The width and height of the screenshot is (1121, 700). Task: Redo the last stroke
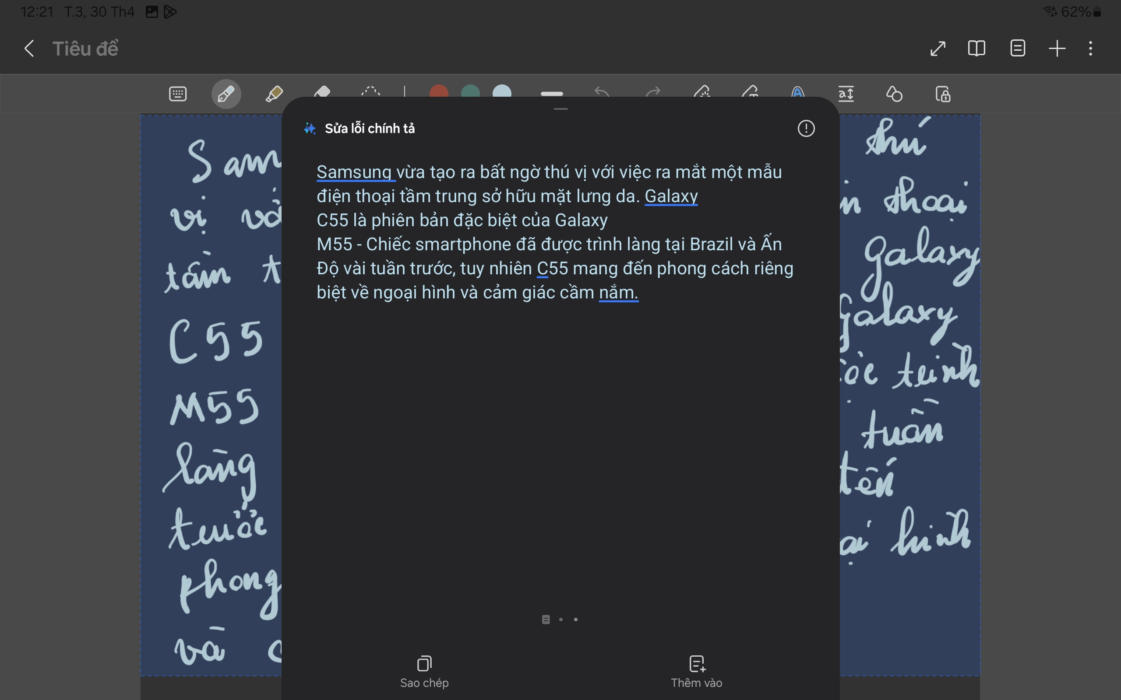pos(653,92)
